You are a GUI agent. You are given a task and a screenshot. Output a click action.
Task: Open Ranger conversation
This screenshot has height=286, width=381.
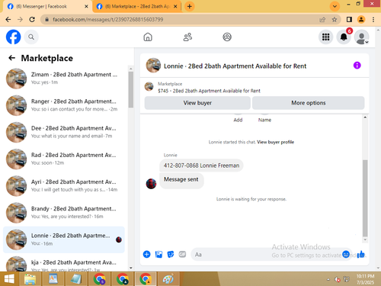tap(64, 105)
